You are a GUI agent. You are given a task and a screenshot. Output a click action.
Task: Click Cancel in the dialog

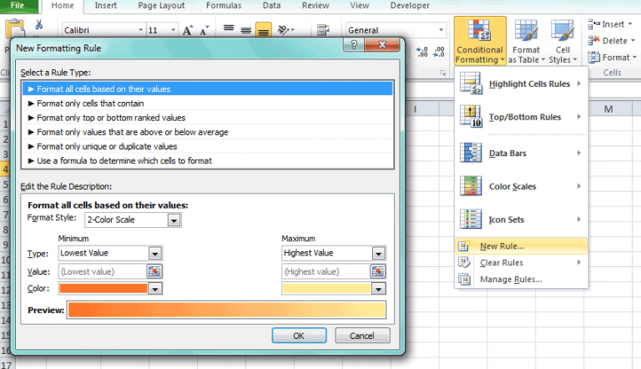coord(361,336)
